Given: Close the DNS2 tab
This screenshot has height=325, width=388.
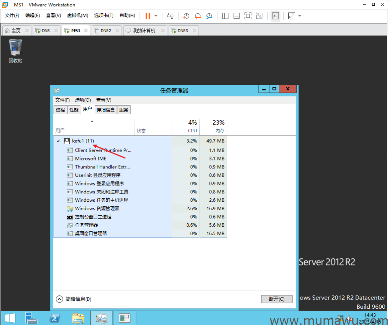Looking at the screenshot, I should [x=117, y=30].
